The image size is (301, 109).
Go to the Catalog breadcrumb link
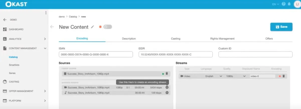(73, 17)
